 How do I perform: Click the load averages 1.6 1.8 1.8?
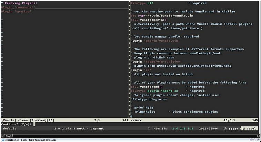[183, 128]
